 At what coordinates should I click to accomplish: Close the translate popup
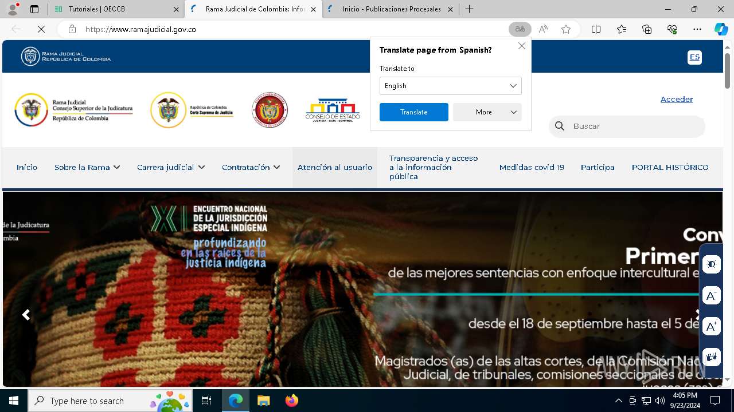[521, 46]
